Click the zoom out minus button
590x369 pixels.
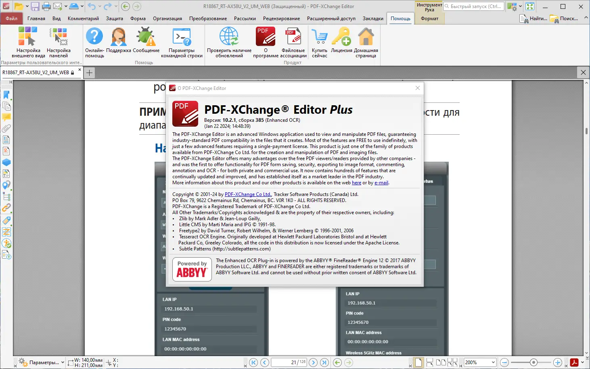[504, 363]
